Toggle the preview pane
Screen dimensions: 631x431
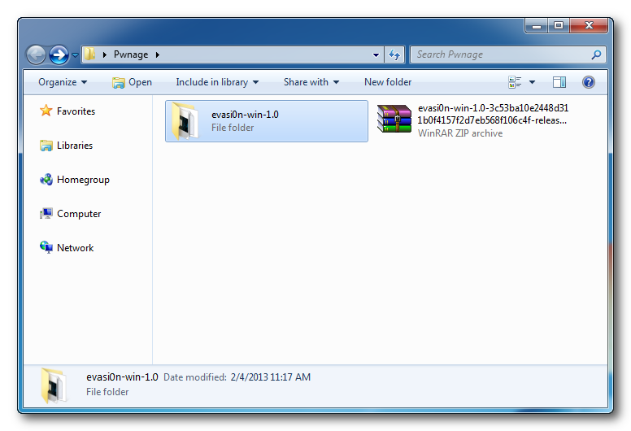coord(559,82)
